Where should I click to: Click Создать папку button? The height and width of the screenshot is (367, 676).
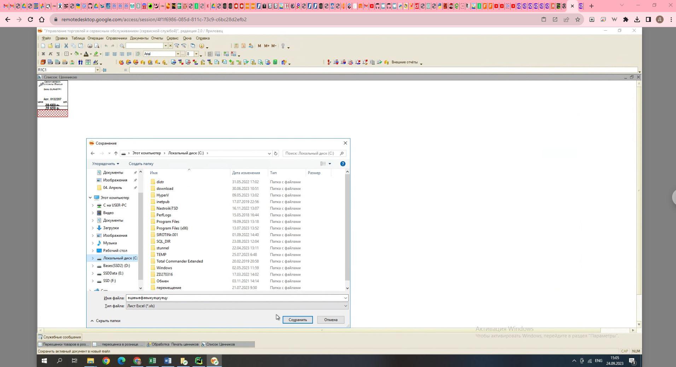coord(141,164)
